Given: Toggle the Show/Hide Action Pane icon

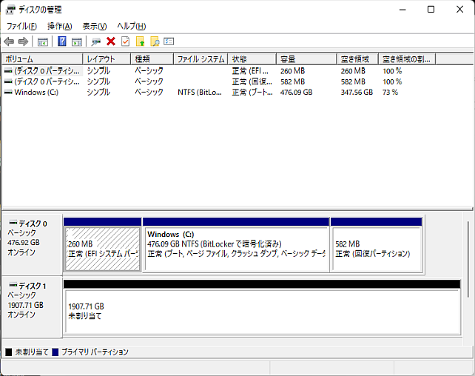Looking at the screenshot, I should (77, 41).
